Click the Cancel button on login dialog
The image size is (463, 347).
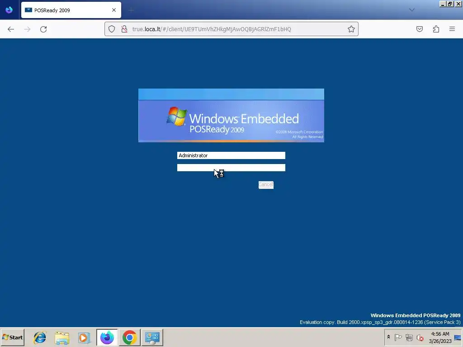coord(266,185)
